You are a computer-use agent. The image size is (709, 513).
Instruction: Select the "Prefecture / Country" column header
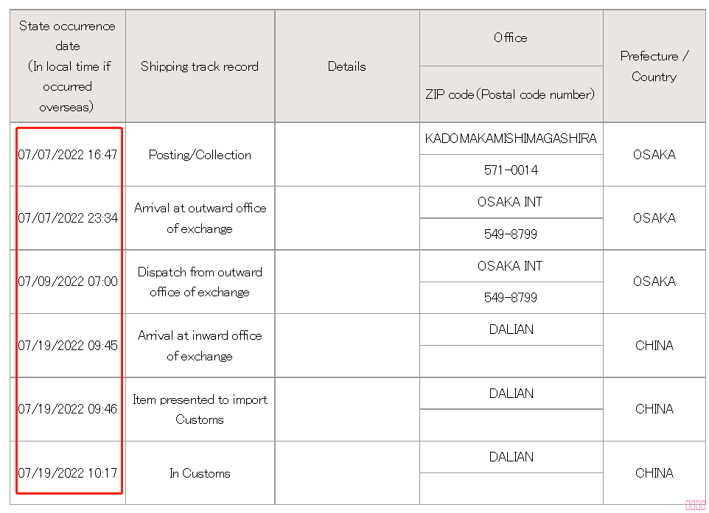[654, 66]
